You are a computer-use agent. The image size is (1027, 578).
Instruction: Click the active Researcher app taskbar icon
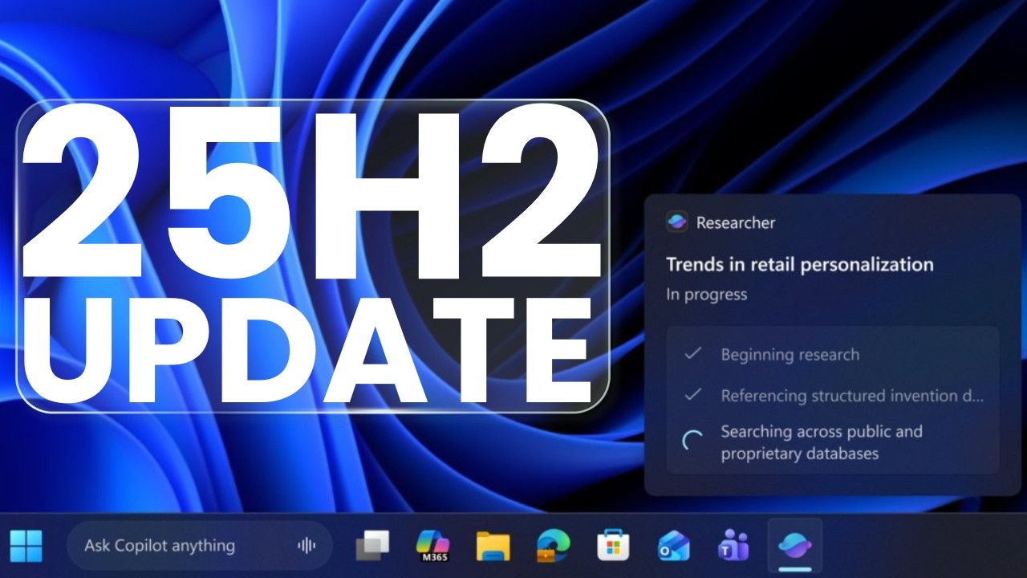(794, 546)
